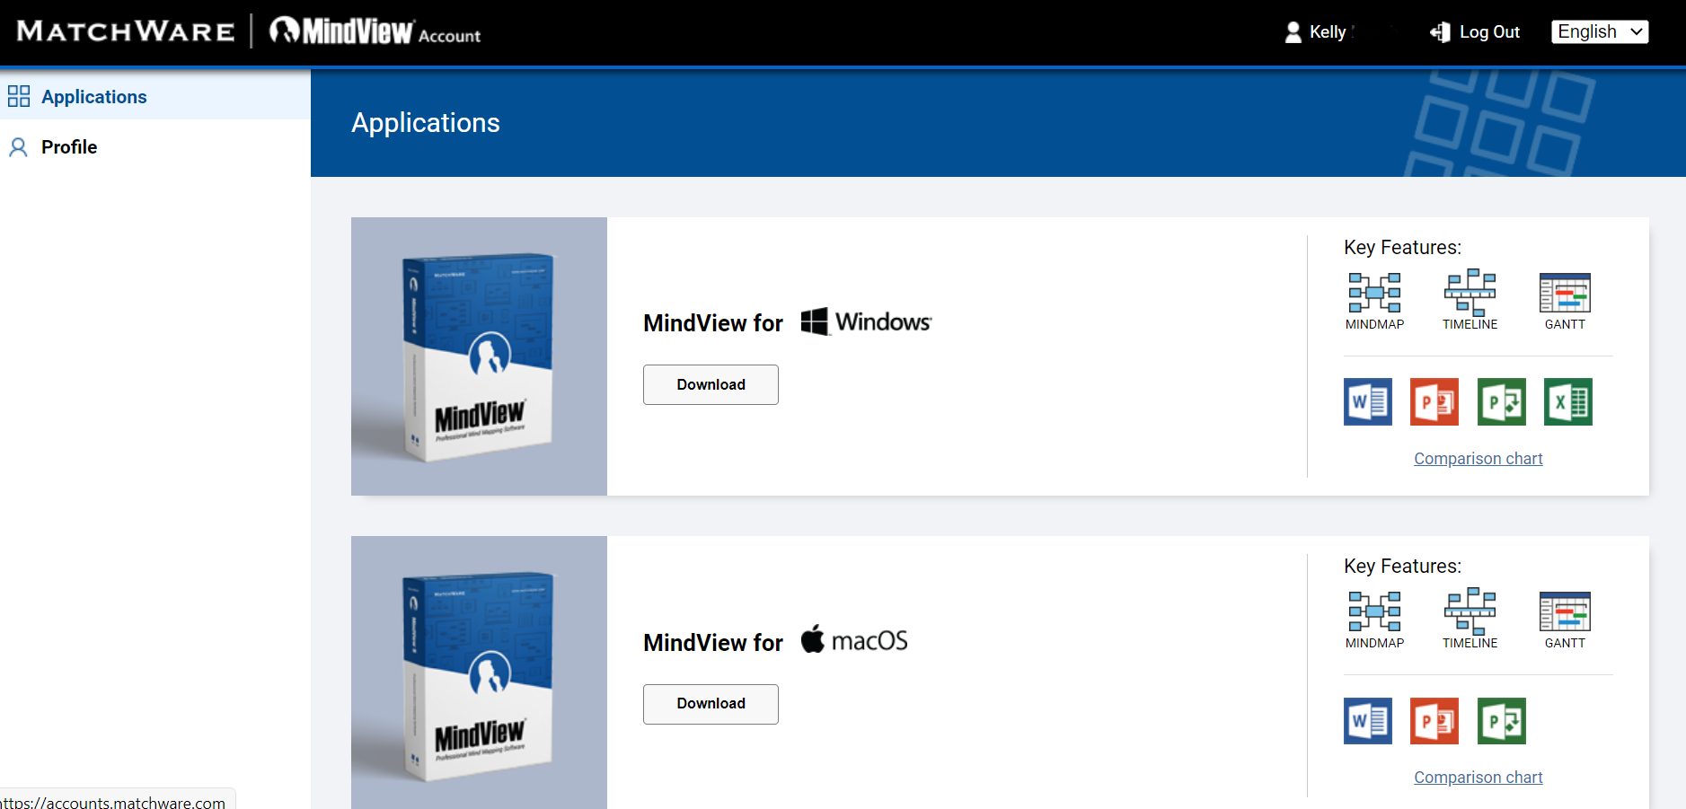Click the Word icon in the Windows card
This screenshot has width=1686, height=809.
(x=1367, y=401)
